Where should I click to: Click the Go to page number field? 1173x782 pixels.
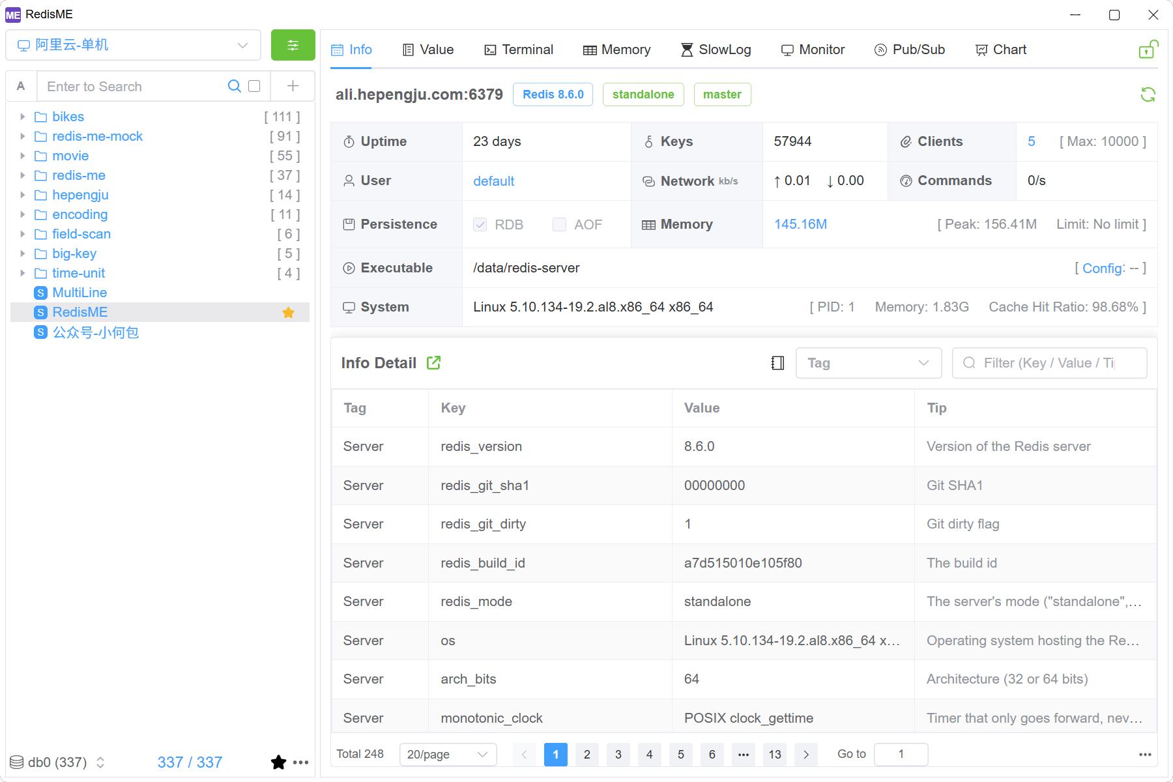tap(901, 755)
